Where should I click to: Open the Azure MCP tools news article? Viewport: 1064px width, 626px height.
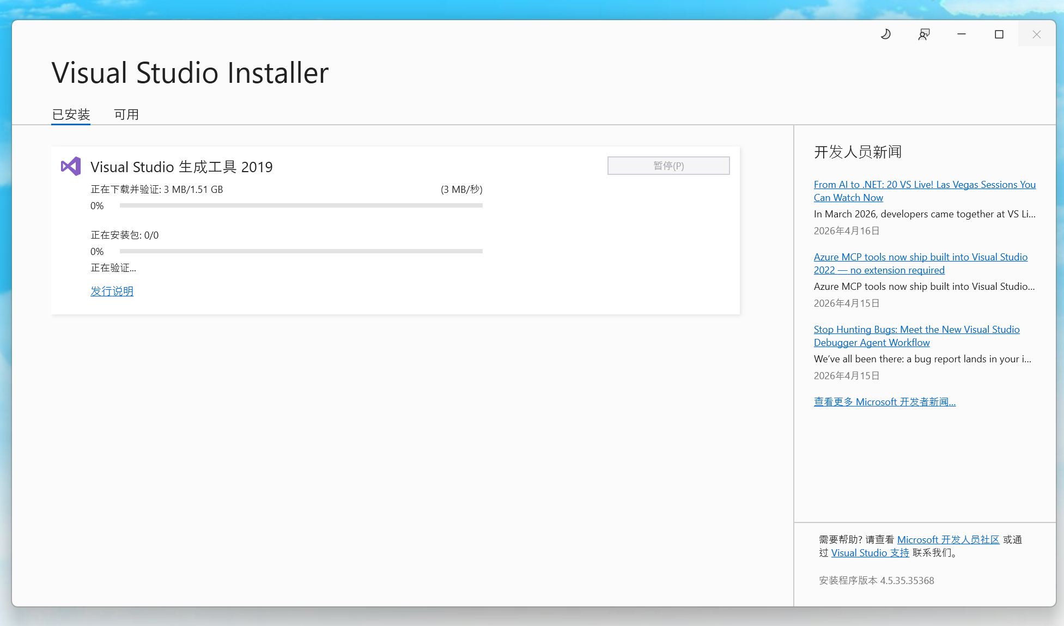pyautogui.click(x=921, y=264)
